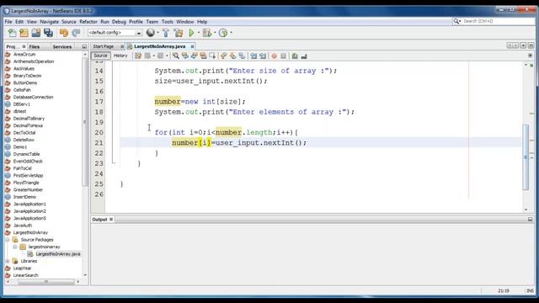Click the Next Bookmark icon
The width and height of the screenshot is (539, 303).
[232, 56]
